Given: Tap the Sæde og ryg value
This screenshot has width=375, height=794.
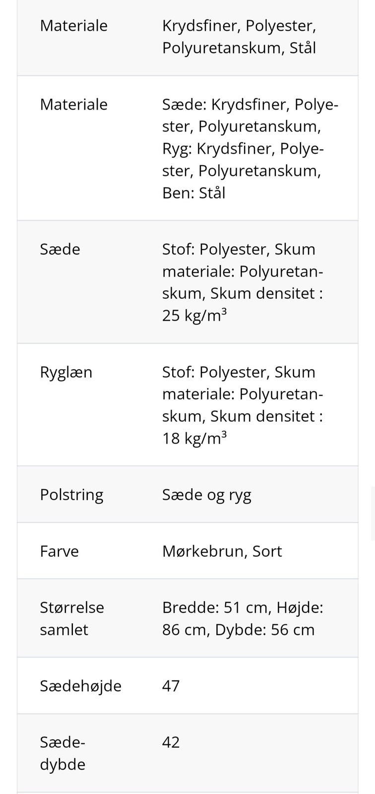Looking at the screenshot, I should [206, 495].
